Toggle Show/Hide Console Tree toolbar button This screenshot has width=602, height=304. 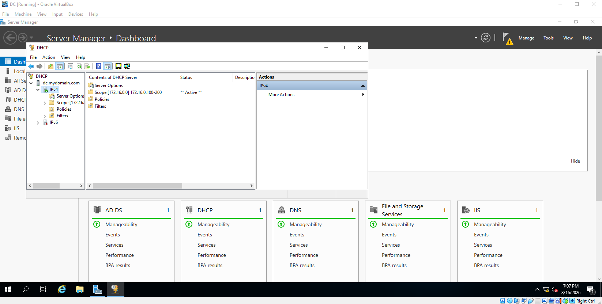(x=59, y=66)
